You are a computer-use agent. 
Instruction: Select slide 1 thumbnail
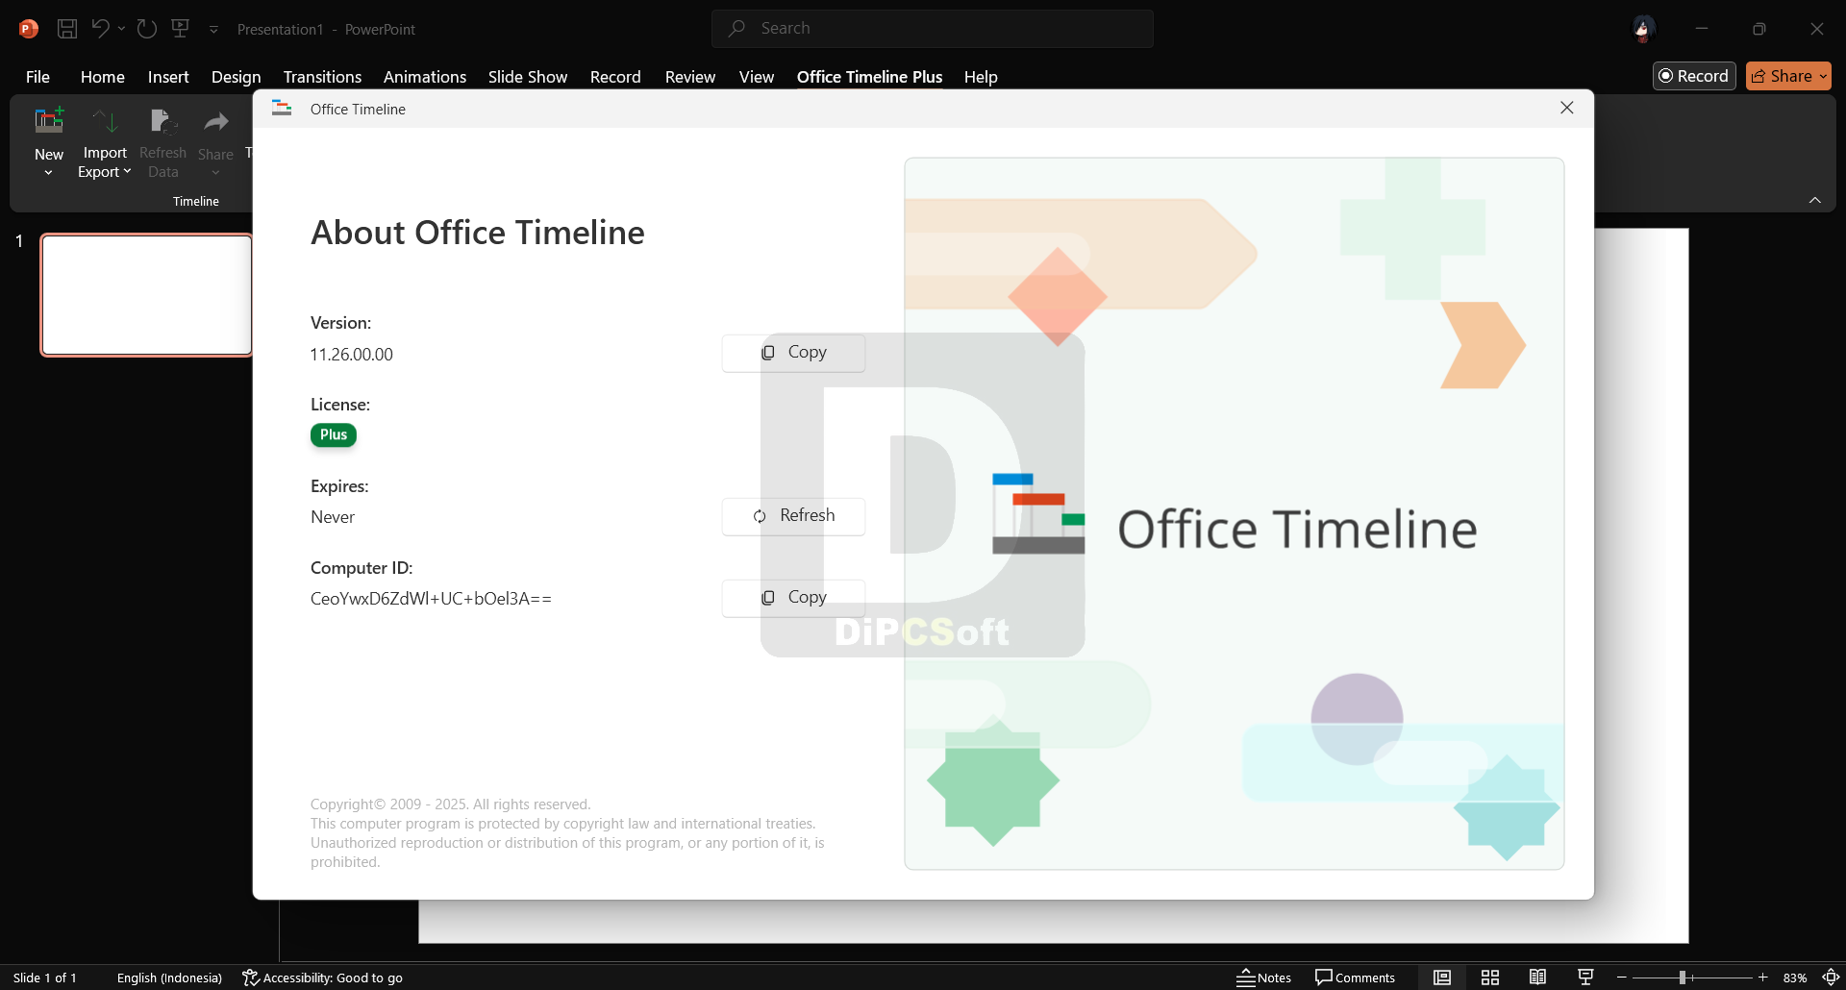146,295
